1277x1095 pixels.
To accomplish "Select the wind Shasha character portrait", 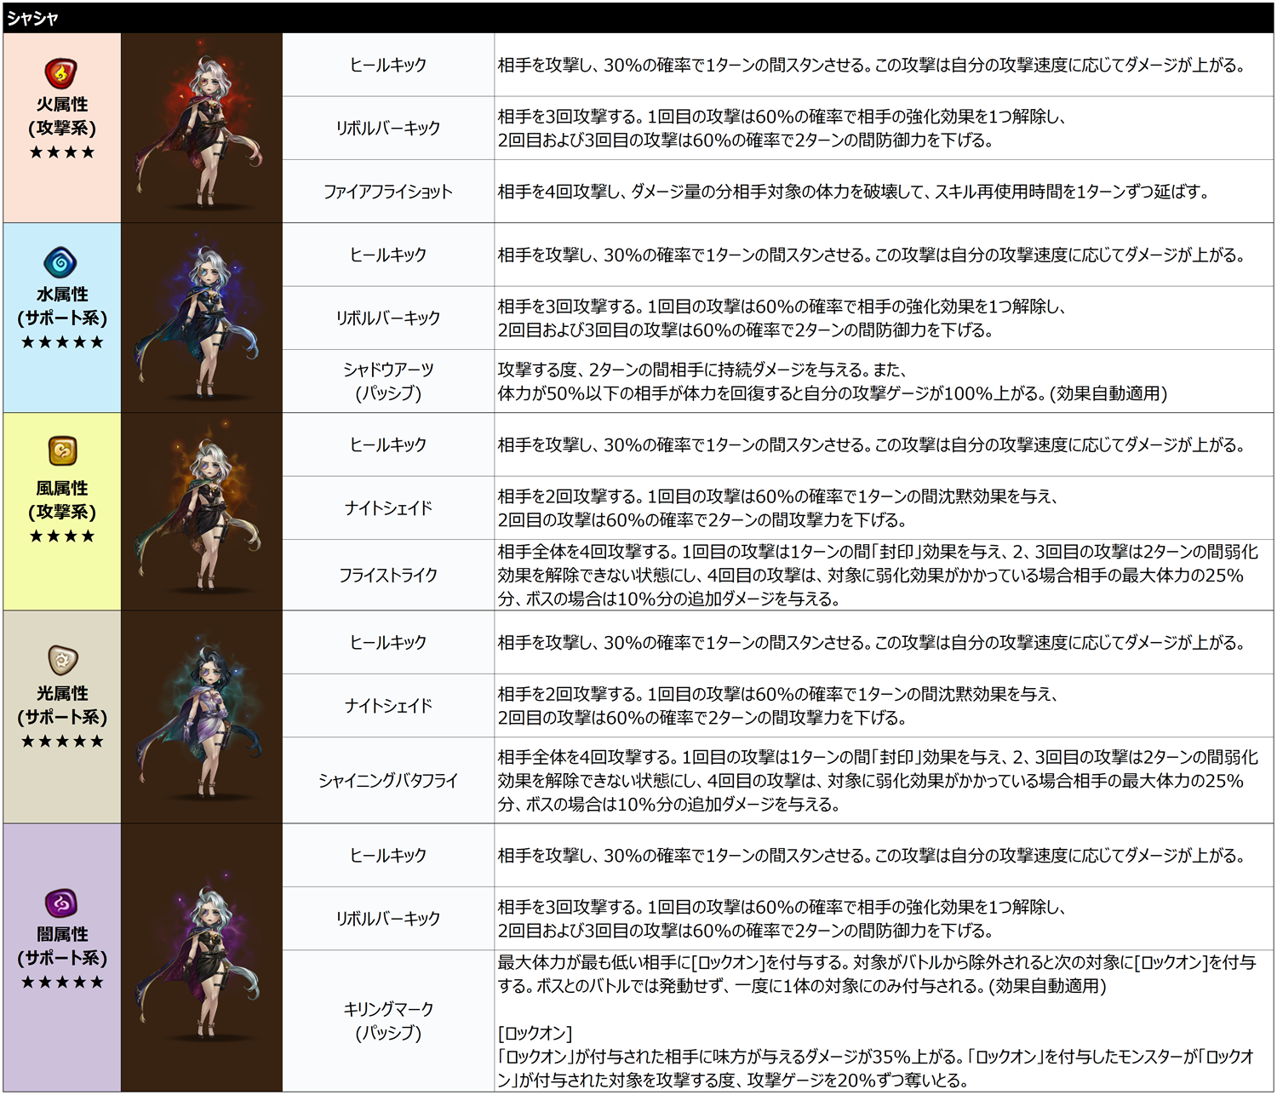I will [201, 512].
